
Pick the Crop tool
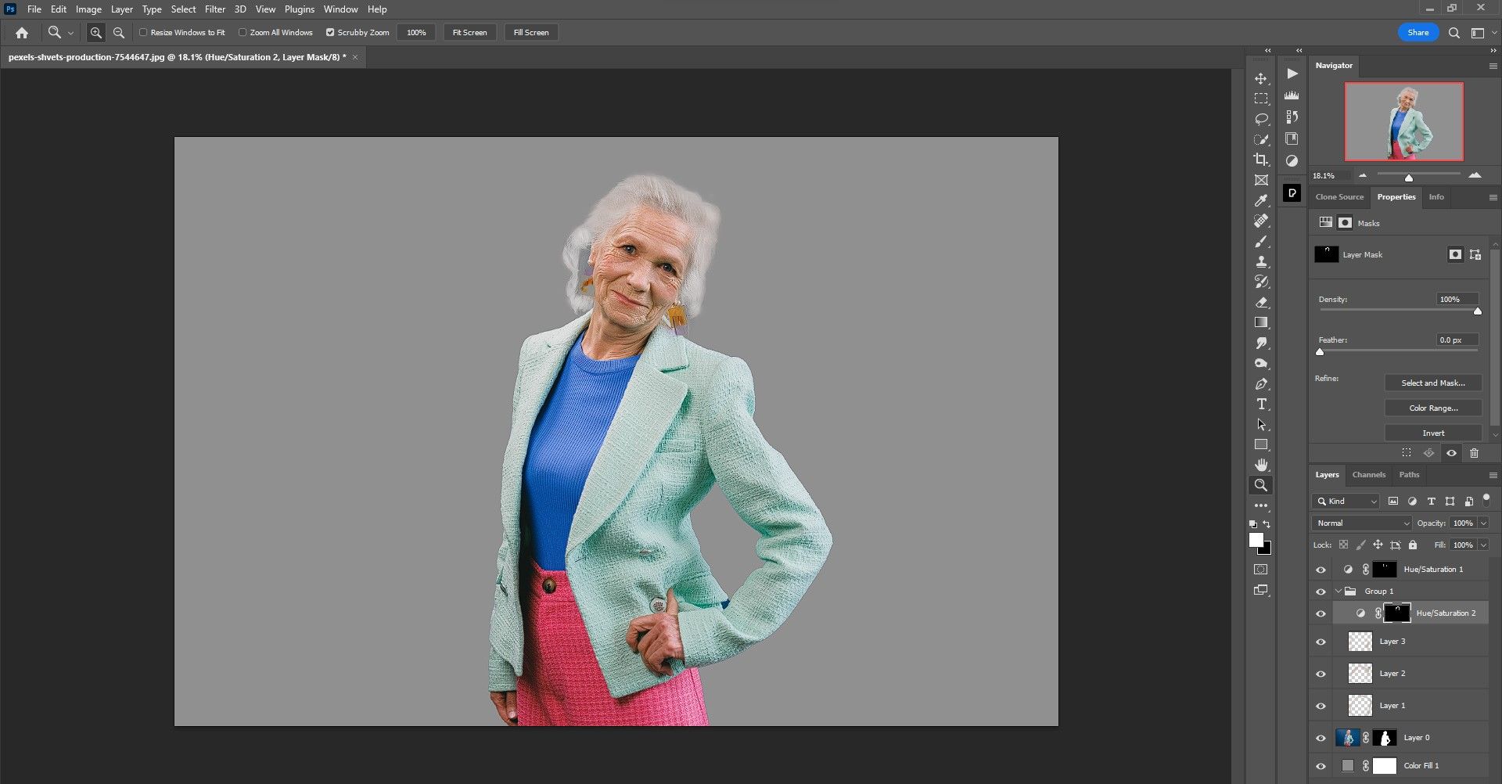(x=1261, y=160)
